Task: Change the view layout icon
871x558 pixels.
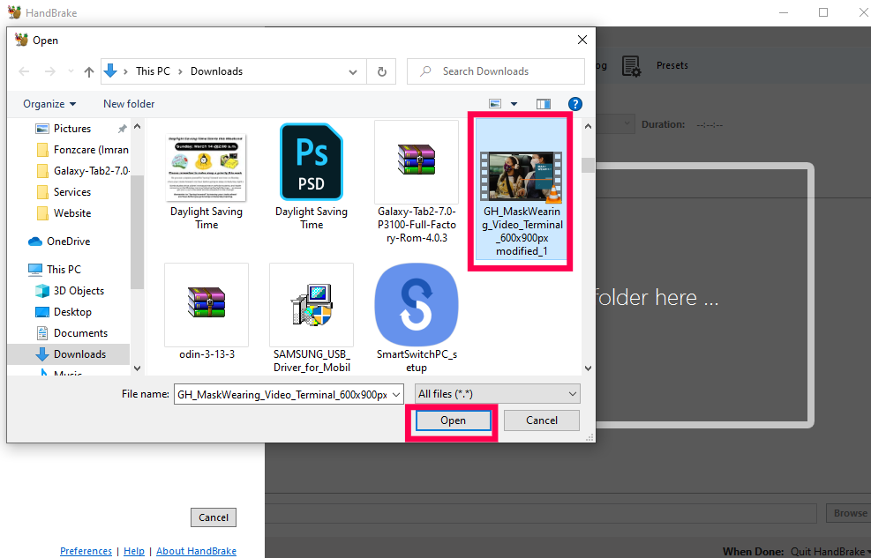Action: click(x=495, y=104)
